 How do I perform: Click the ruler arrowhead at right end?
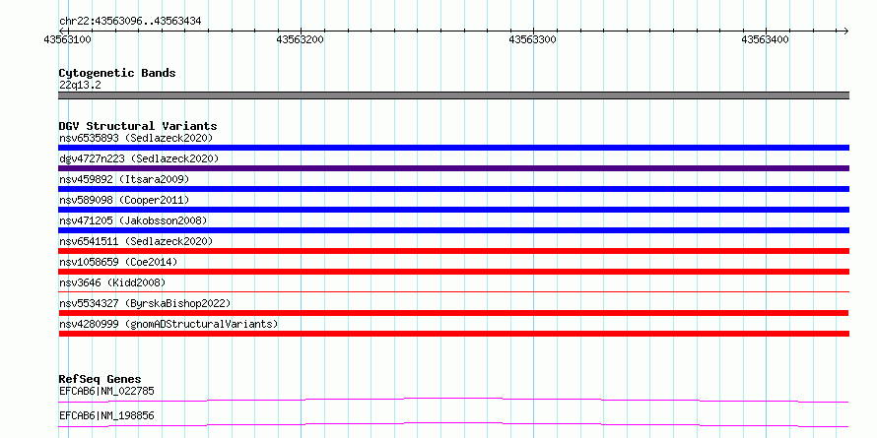click(x=845, y=31)
